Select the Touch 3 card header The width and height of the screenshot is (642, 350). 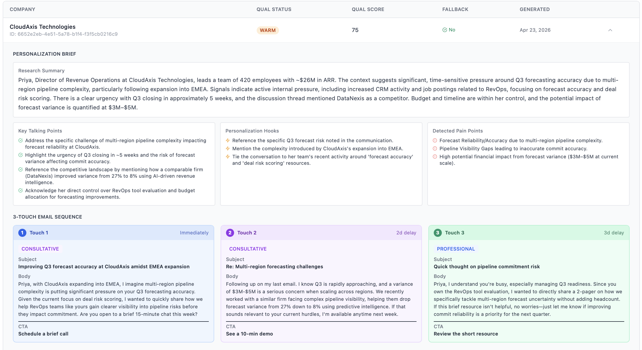coord(529,233)
